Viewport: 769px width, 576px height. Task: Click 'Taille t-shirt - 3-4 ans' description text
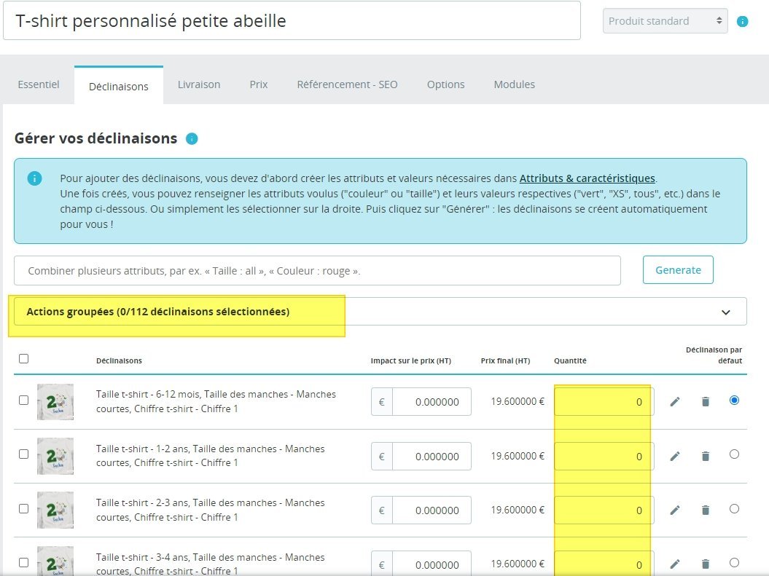click(x=211, y=564)
